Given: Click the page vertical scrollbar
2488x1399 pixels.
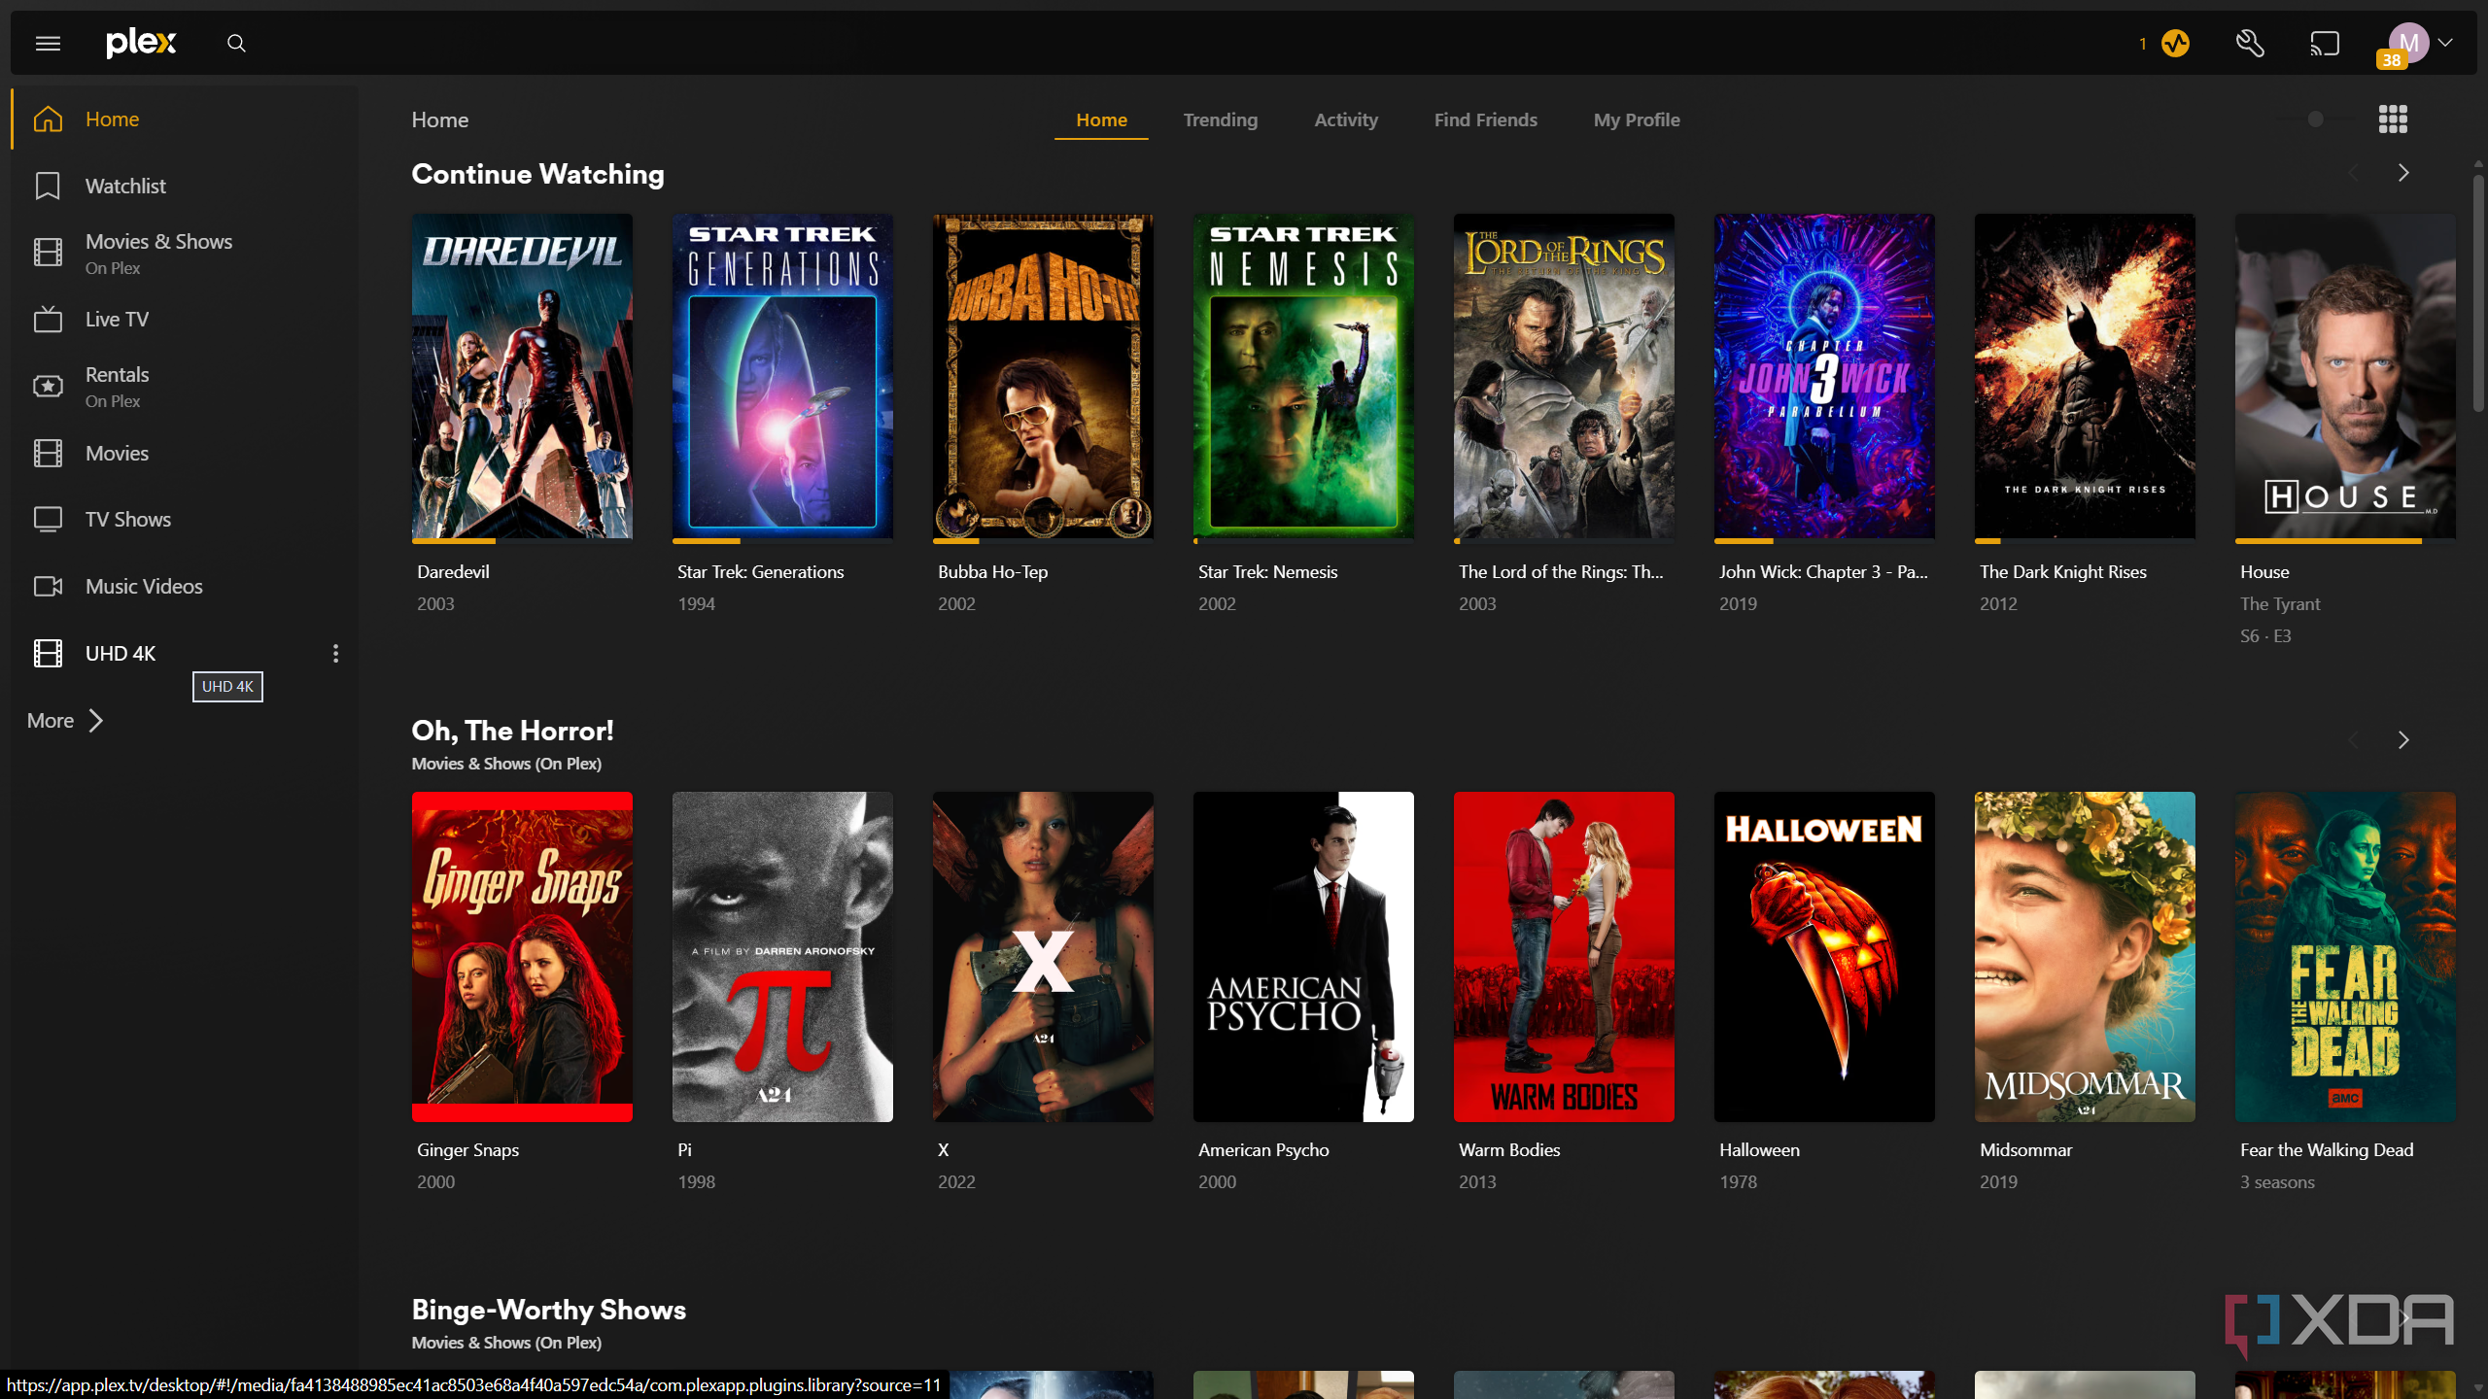Looking at the screenshot, I should pos(2477,291).
